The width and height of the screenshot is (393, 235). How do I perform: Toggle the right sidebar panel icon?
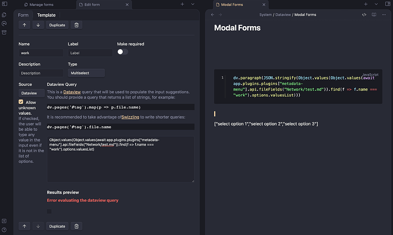(388, 4)
